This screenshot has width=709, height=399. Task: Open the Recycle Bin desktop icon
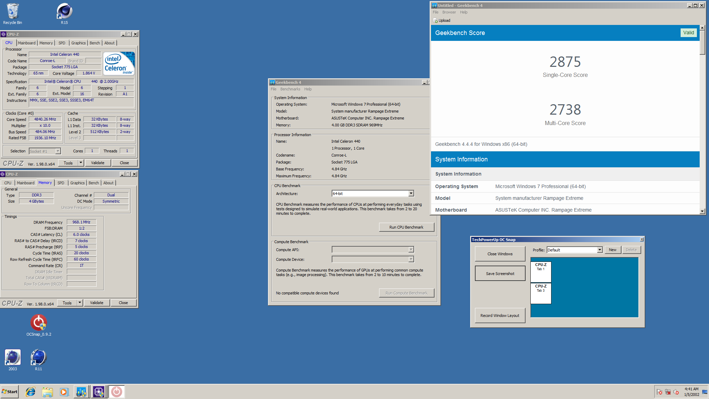coord(12,14)
